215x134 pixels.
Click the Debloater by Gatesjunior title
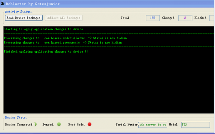(33, 4)
